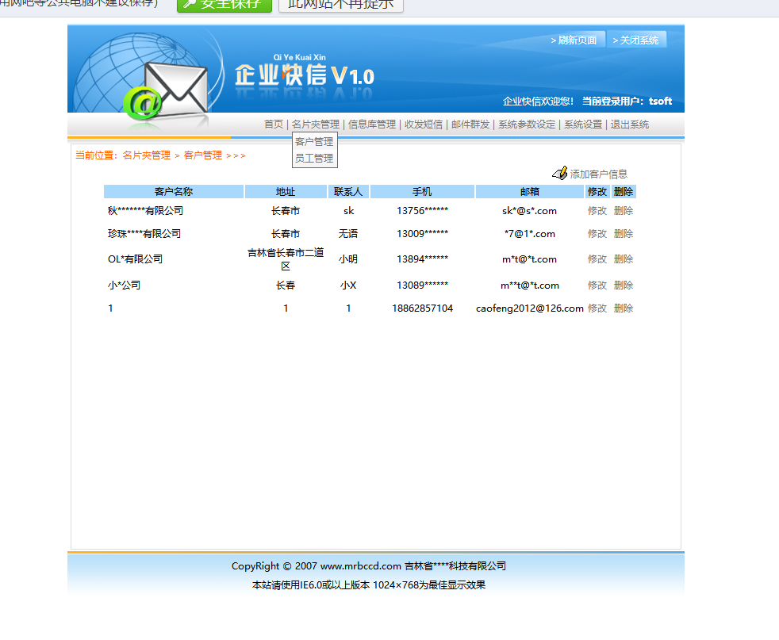Open 信息库管理 navigation item
The width and height of the screenshot is (779, 640).
pos(371,125)
